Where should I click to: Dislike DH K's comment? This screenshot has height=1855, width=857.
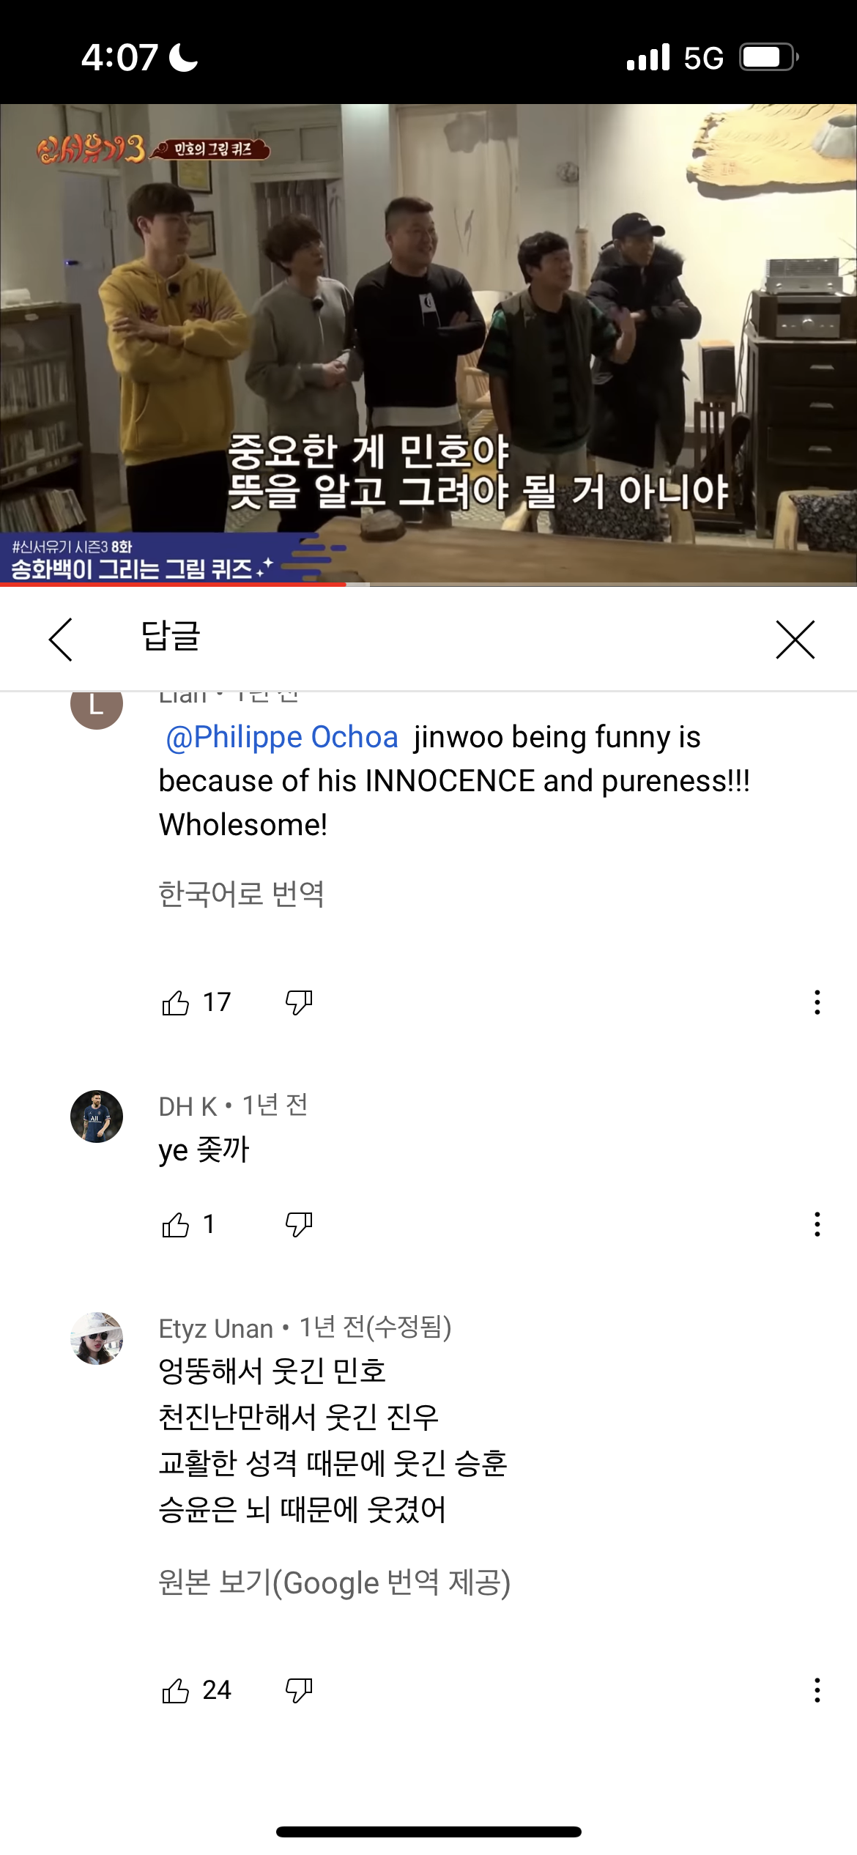click(x=299, y=1224)
